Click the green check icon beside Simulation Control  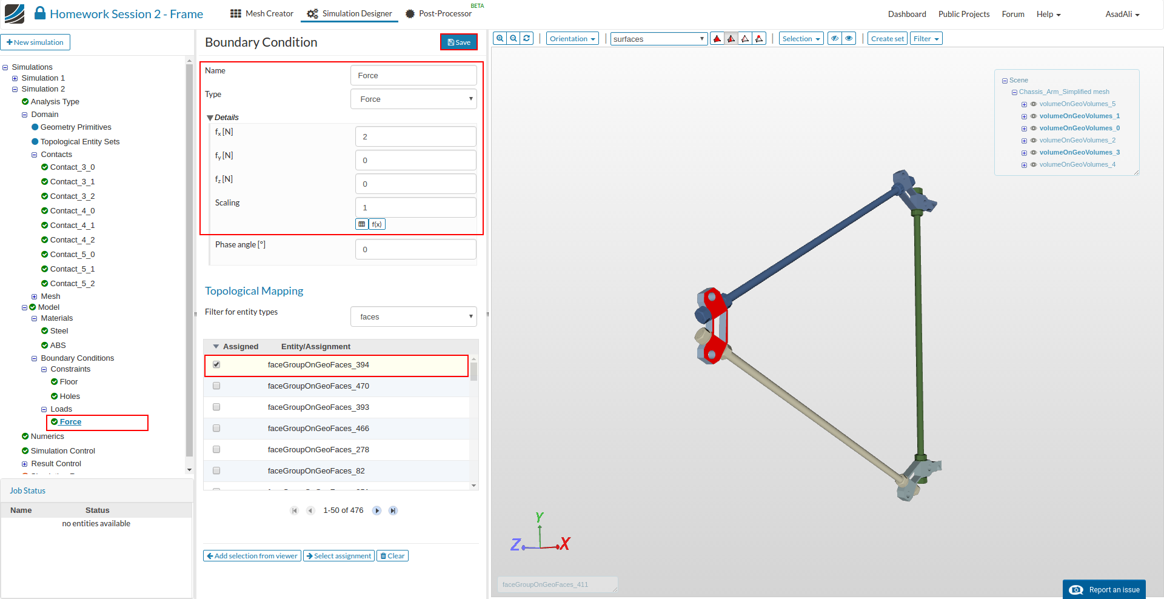point(25,451)
